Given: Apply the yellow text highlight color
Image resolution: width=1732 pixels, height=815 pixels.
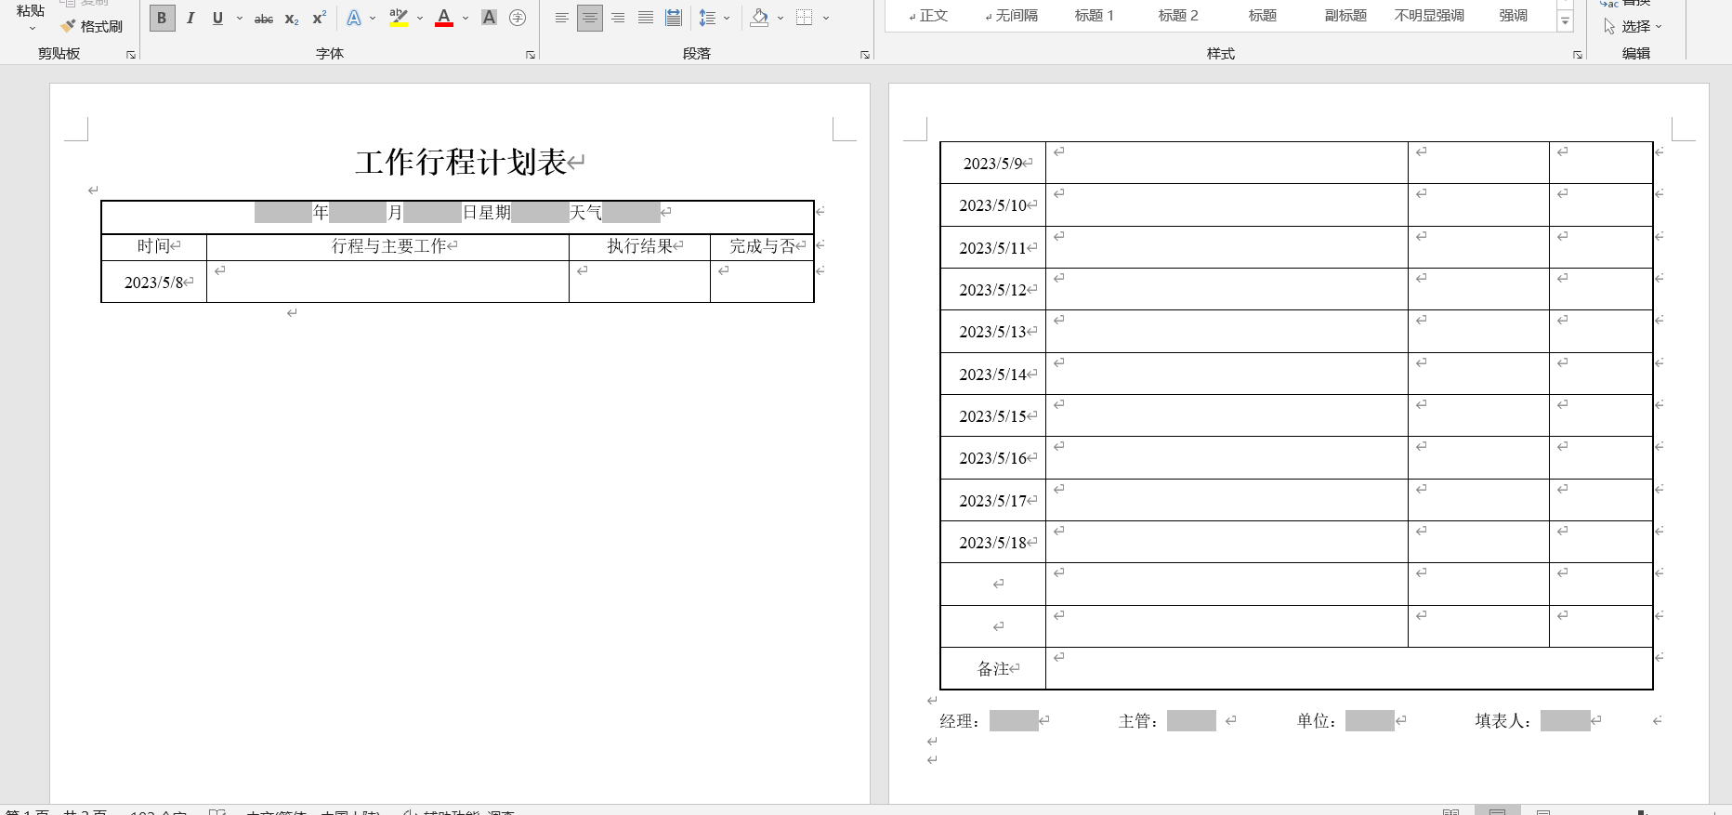Looking at the screenshot, I should coord(399,18).
